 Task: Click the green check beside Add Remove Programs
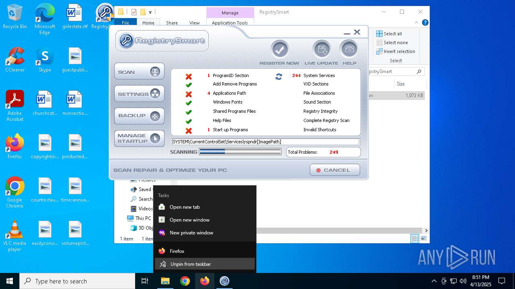[188, 85]
